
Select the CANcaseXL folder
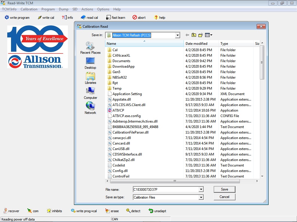click(119, 55)
